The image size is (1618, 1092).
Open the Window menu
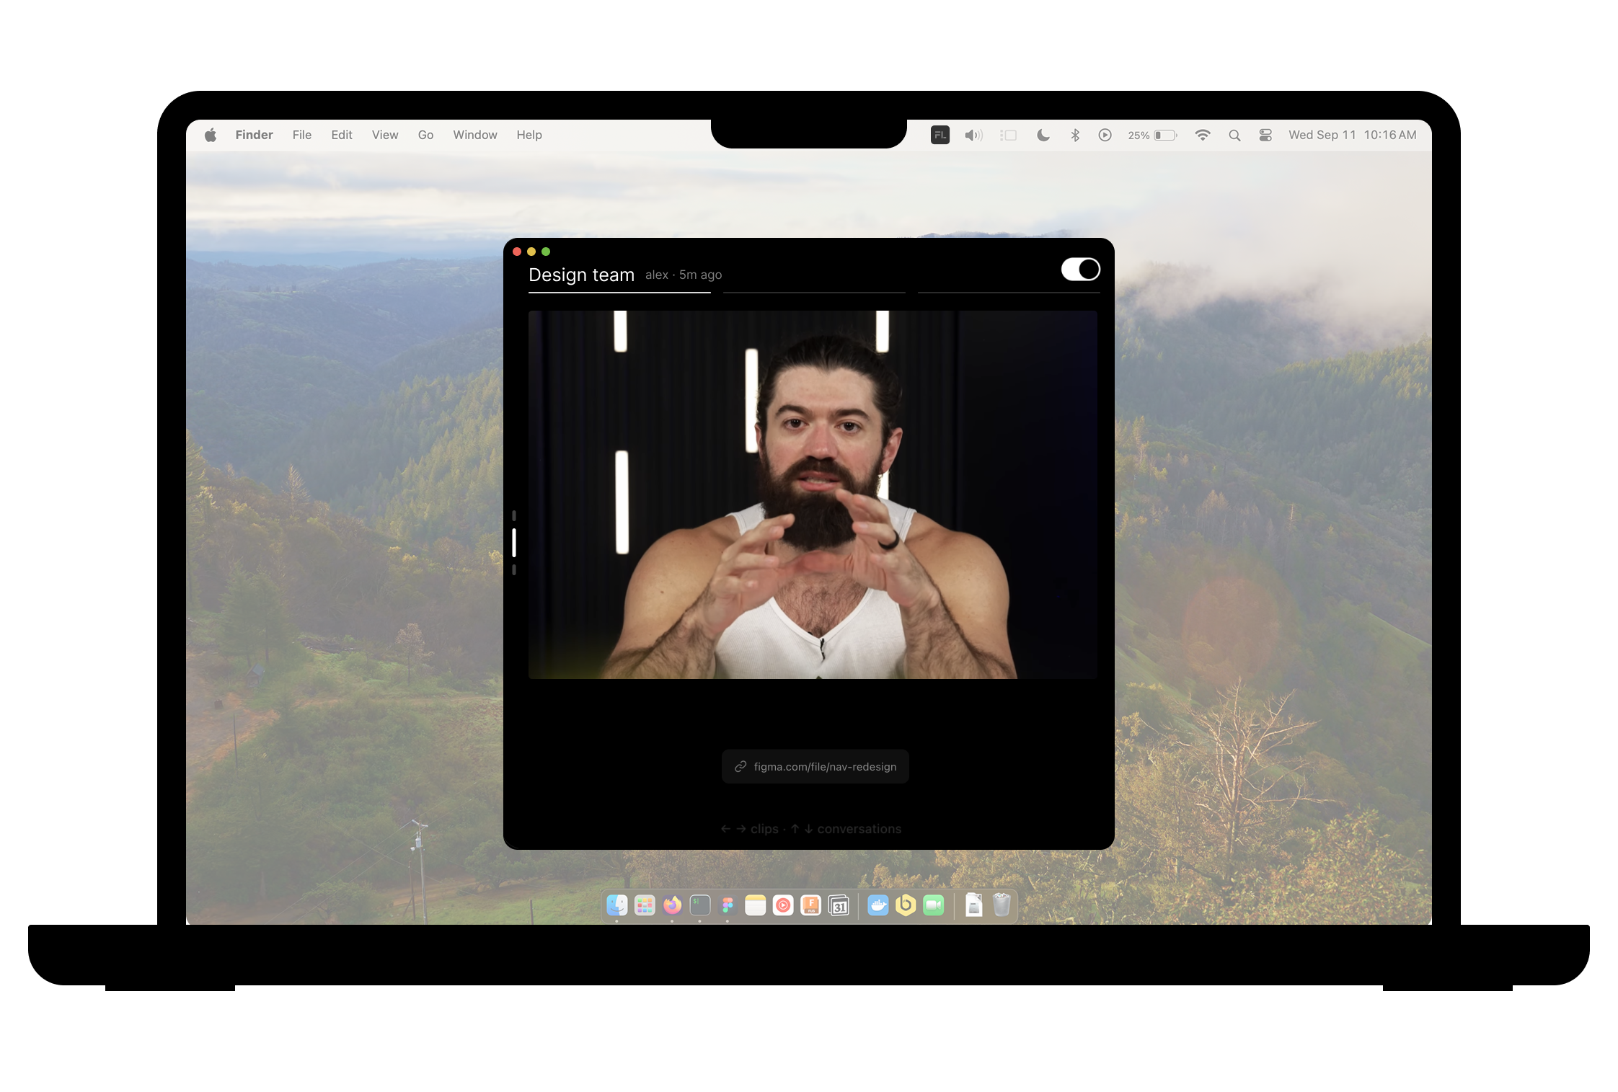point(474,135)
